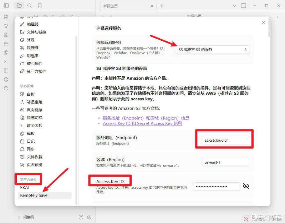This screenshot has width=285, height=223.
Task: Open the file explorer folder icon
Action: 19,6
